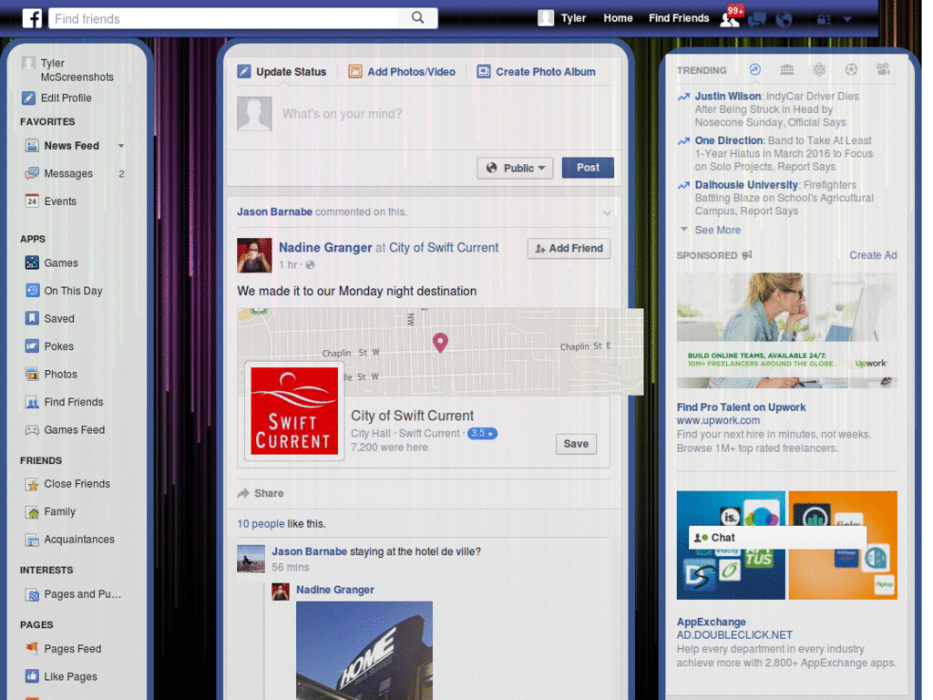Open account menu arrow in top bar
The width and height of the screenshot is (933, 700).
(847, 20)
